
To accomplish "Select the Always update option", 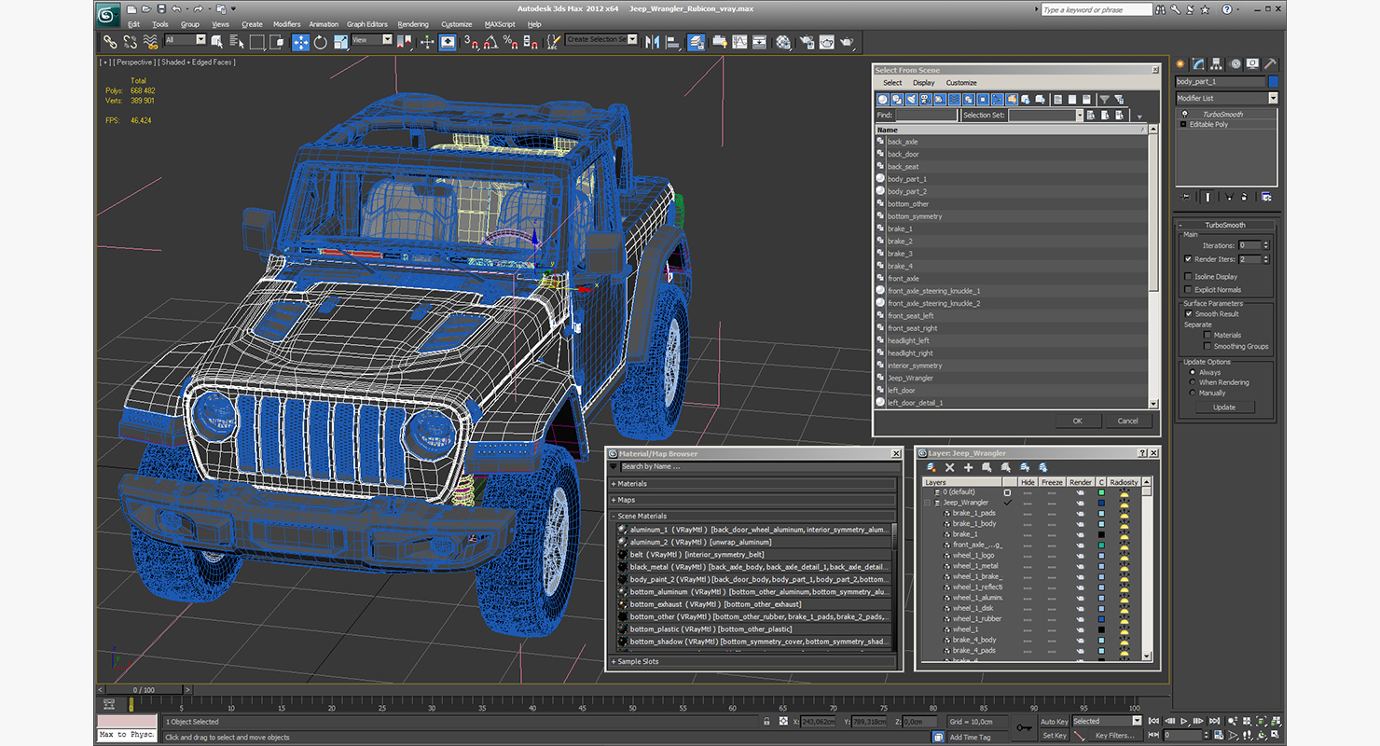I will 1192,372.
